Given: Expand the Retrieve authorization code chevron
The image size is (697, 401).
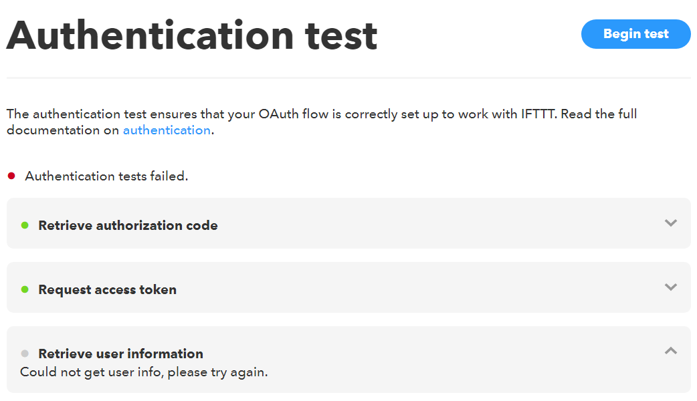Looking at the screenshot, I should pyautogui.click(x=671, y=223).
